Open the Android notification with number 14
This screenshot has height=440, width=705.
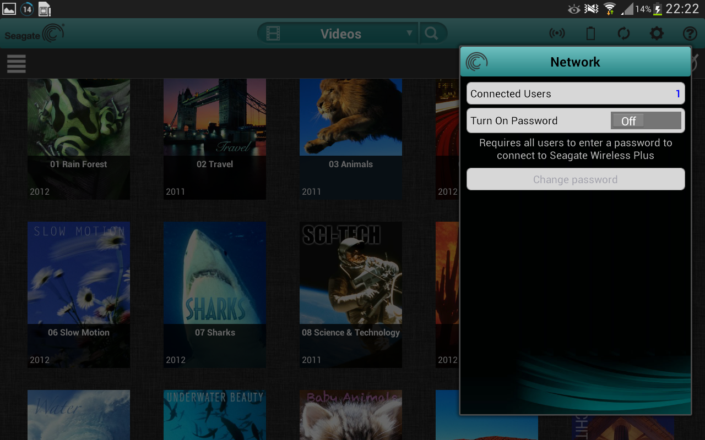point(26,9)
